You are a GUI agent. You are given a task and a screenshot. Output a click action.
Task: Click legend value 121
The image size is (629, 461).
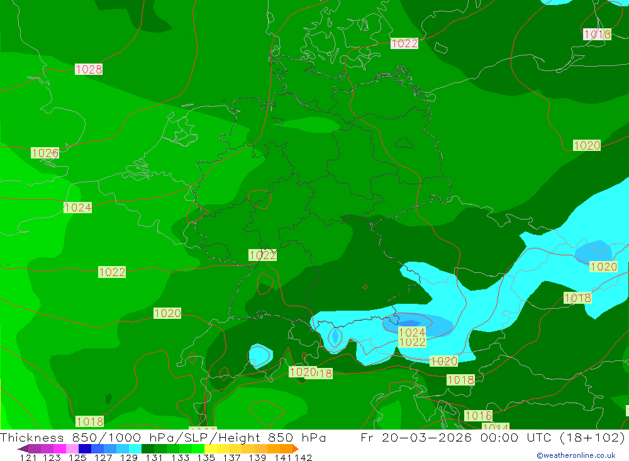coord(28,457)
